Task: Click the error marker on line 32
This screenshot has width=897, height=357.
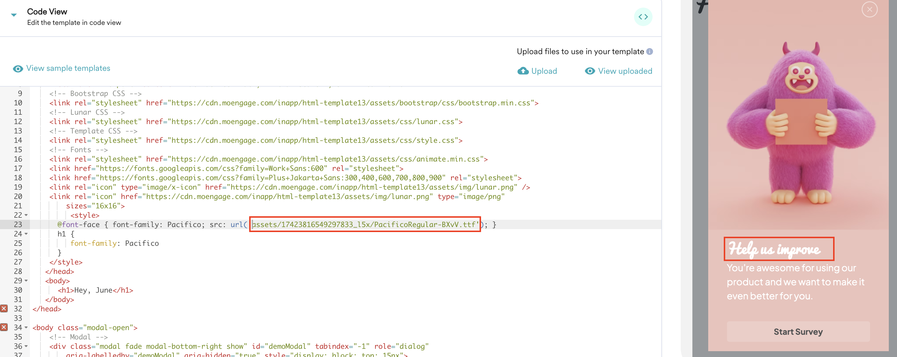Action: [x=4, y=308]
